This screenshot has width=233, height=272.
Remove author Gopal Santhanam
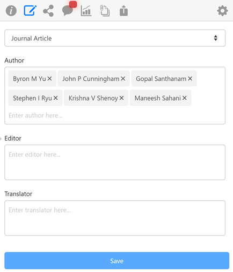(x=190, y=79)
